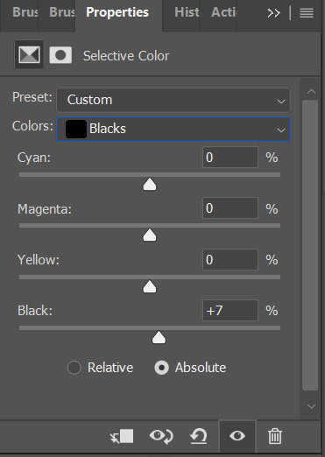Toggle layer visibility eye icon
Viewport: 325px width, 457px height.
[x=237, y=436]
